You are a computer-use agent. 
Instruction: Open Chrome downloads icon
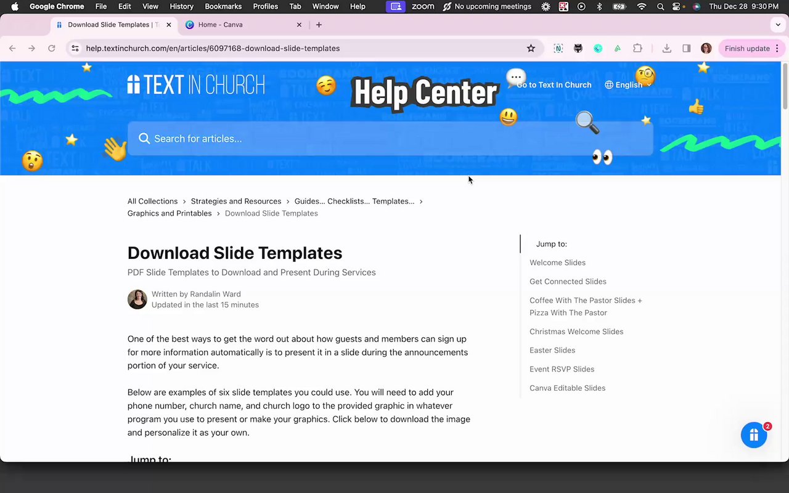point(666,48)
